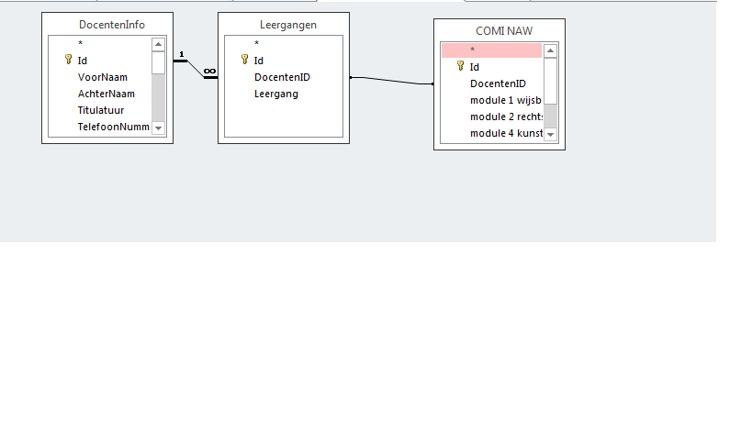
Task: Click the COMI NAW scrollbar thumb
Action: tap(551, 81)
